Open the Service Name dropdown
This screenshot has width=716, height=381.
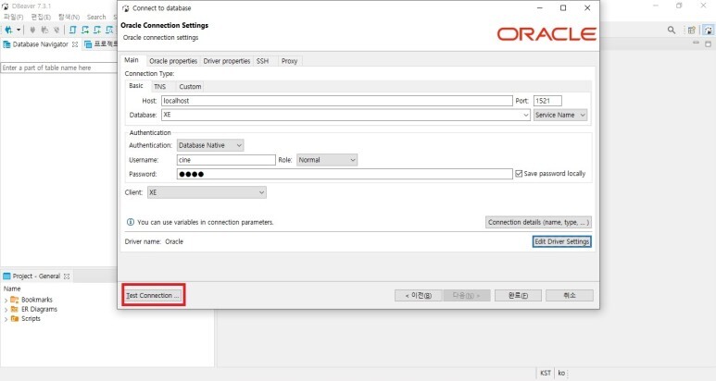tap(560, 115)
